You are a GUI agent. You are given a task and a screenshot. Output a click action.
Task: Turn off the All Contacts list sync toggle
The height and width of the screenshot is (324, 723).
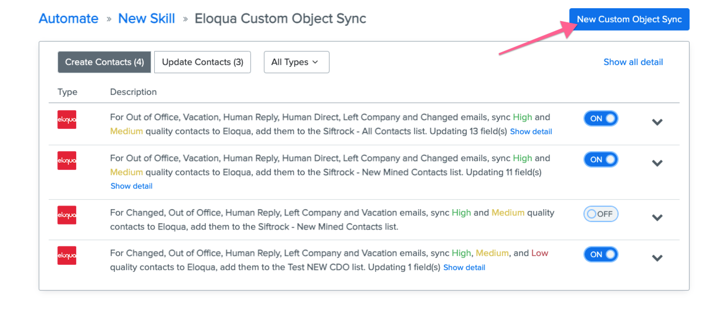point(601,118)
